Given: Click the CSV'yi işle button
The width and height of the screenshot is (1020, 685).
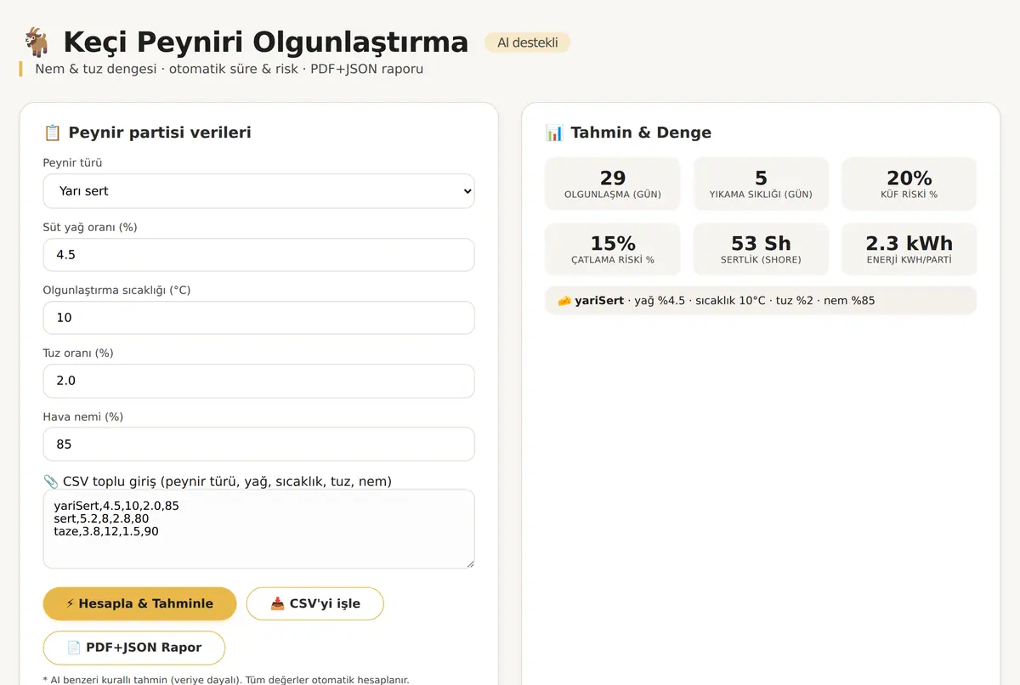Looking at the screenshot, I should (x=315, y=603).
